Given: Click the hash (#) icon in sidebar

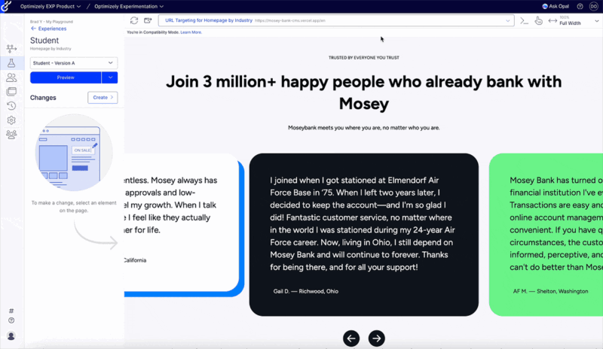Looking at the screenshot, I should [x=11, y=311].
